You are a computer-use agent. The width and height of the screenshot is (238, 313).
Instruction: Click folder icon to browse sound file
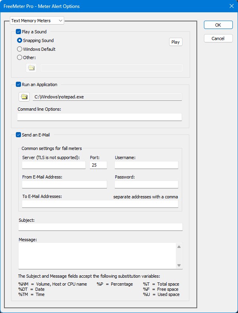[31, 68]
